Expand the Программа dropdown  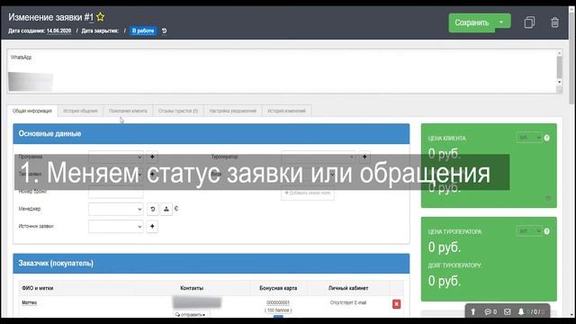116,157
